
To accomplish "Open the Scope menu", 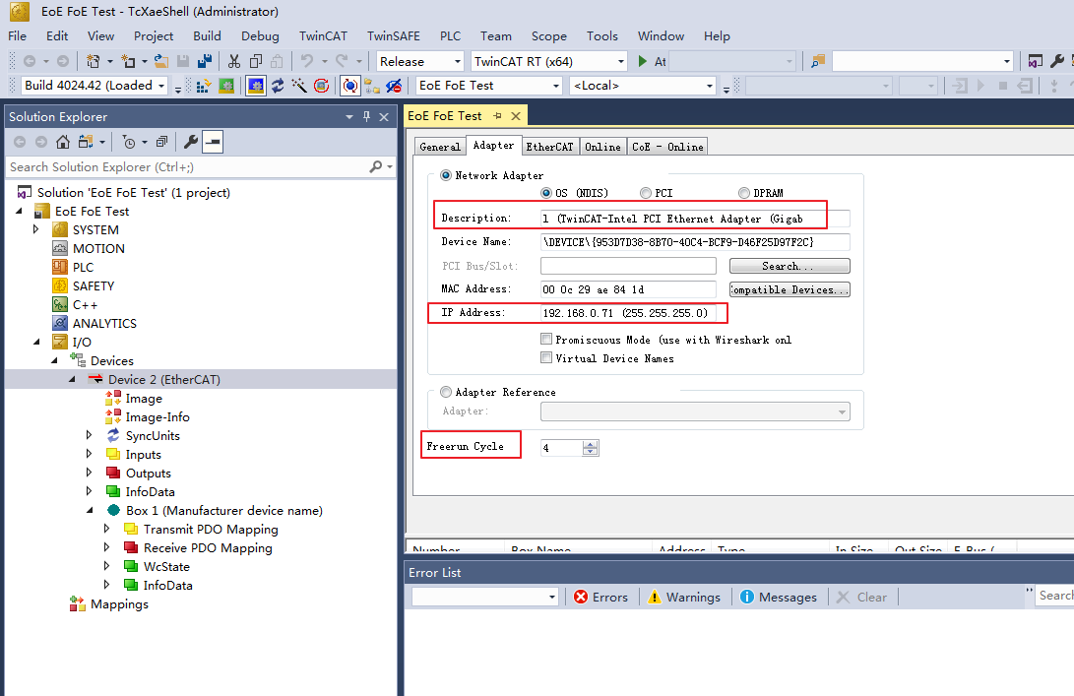I will (548, 35).
